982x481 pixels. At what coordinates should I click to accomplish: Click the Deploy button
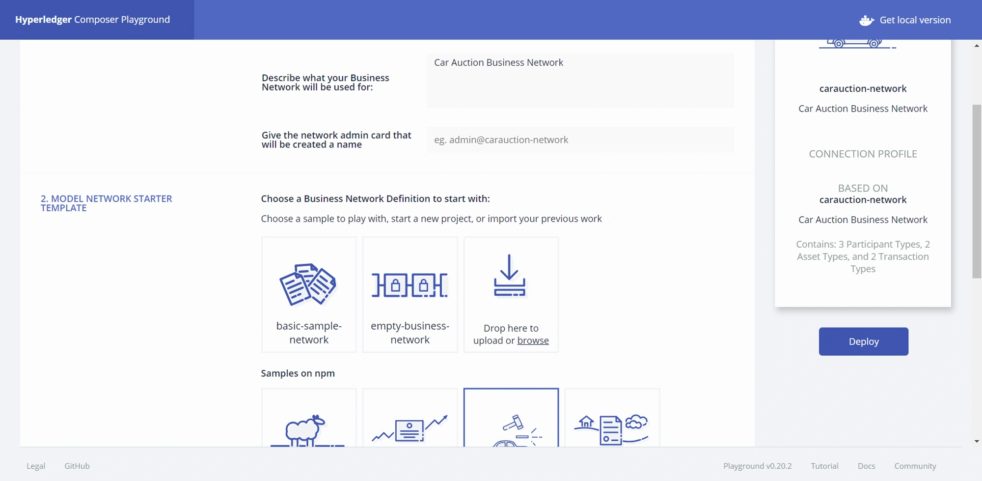click(x=864, y=341)
